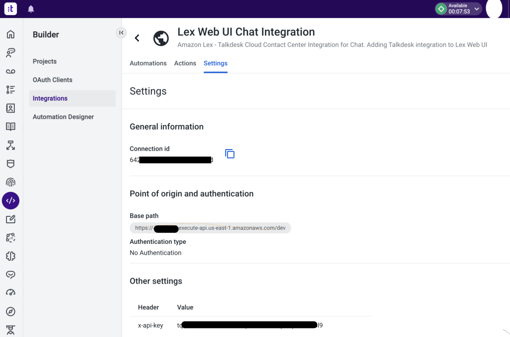The image size is (510, 337).
Task: Select the Settings tab
Action: 215,63
